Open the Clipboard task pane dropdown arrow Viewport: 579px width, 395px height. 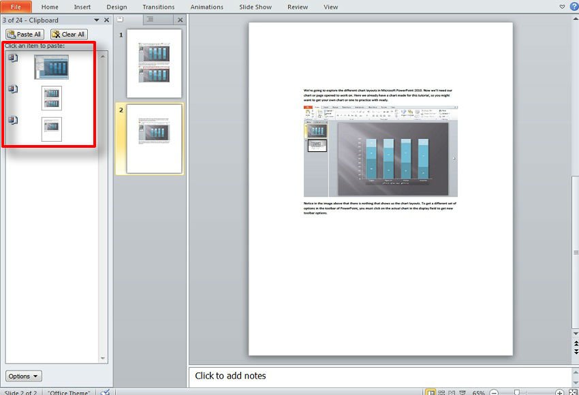96,20
